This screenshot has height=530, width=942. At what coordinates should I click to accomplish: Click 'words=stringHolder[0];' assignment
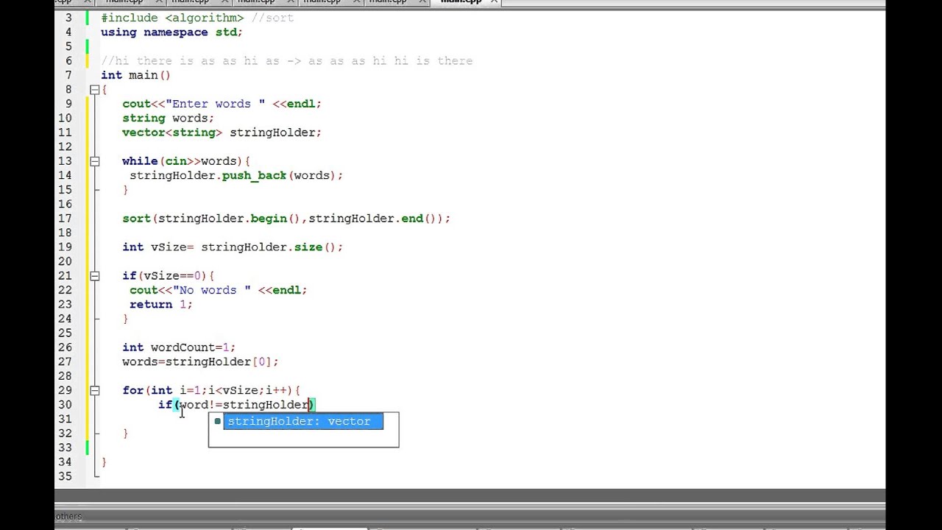click(200, 362)
